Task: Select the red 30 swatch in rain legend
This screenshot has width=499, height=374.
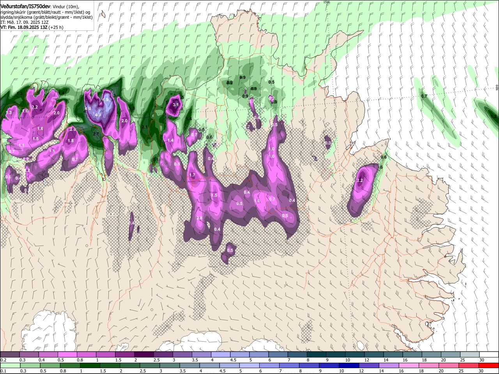Action: click(x=489, y=365)
